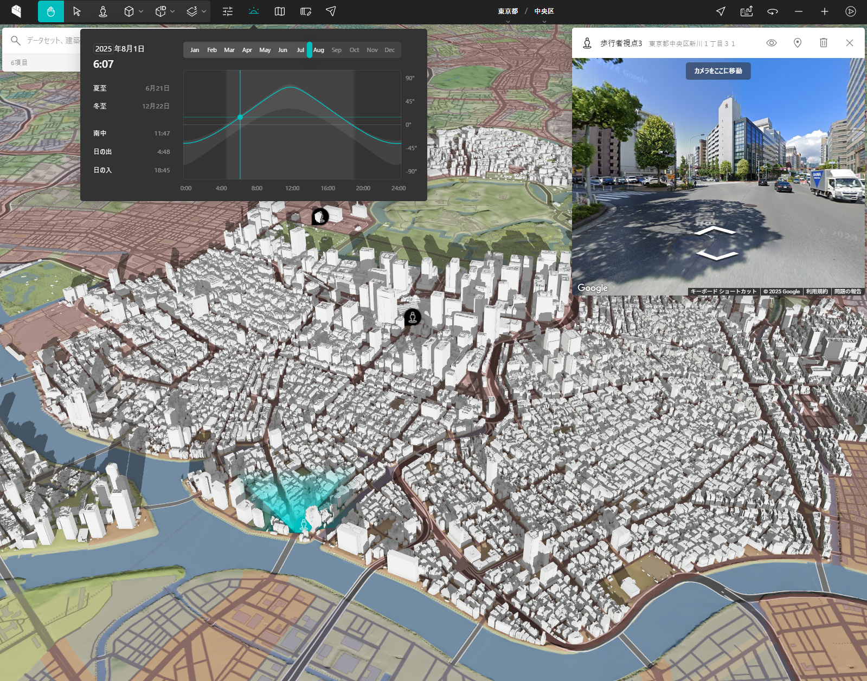This screenshot has width=867, height=681.
Task: Click the 日の出 4:48 row
Action: click(x=131, y=152)
